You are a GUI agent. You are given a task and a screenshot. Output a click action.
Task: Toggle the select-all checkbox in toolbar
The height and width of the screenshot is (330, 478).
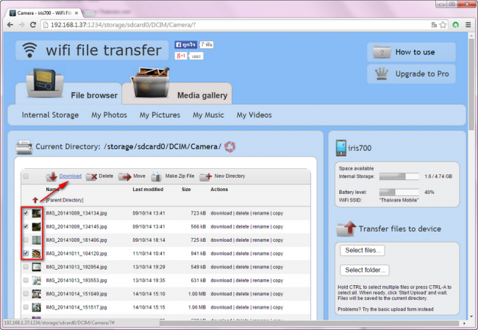click(x=26, y=176)
